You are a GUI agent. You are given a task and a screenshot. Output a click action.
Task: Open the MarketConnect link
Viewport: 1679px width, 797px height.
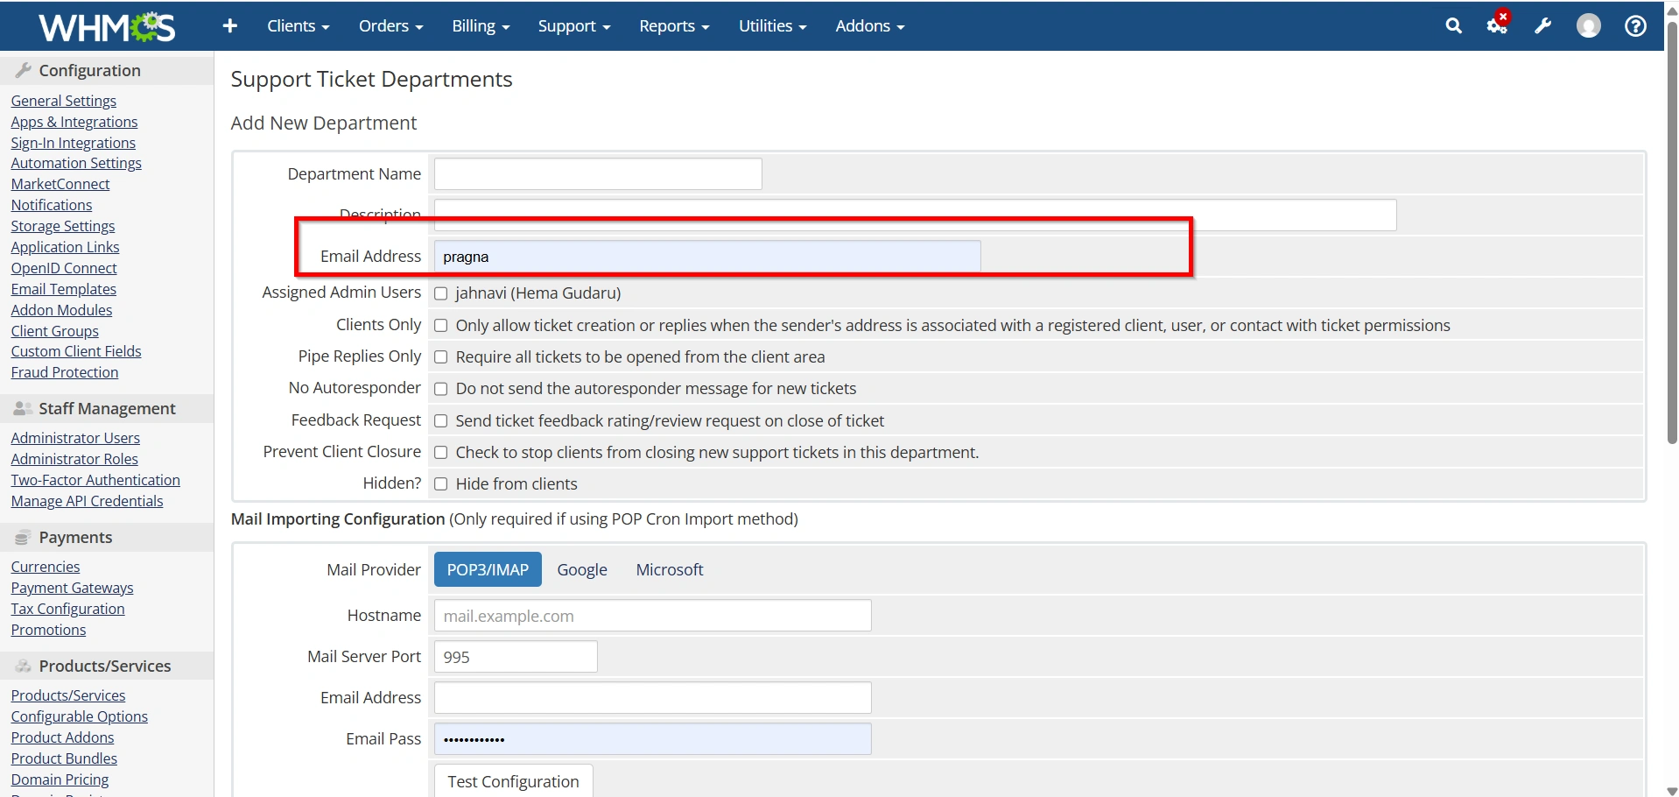pos(60,184)
